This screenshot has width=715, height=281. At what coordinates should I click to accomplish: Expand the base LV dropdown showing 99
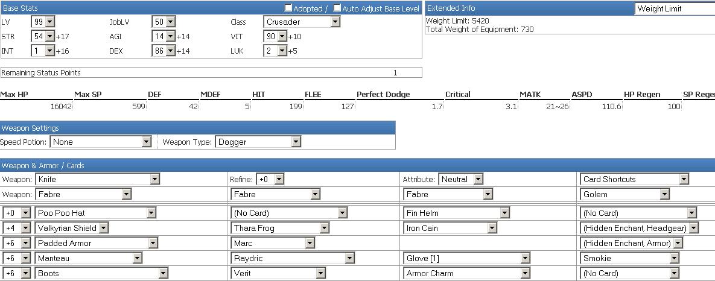[x=43, y=22]
